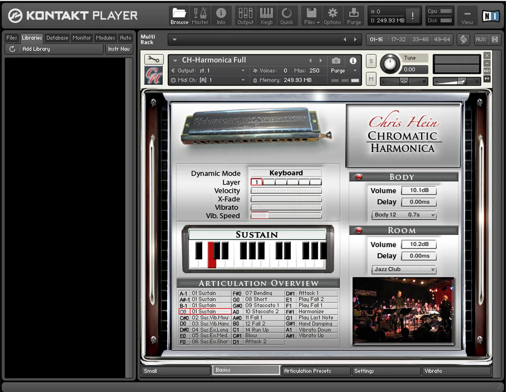Open the Options gear icon
The image size is (506, 392).
[332, 16]
